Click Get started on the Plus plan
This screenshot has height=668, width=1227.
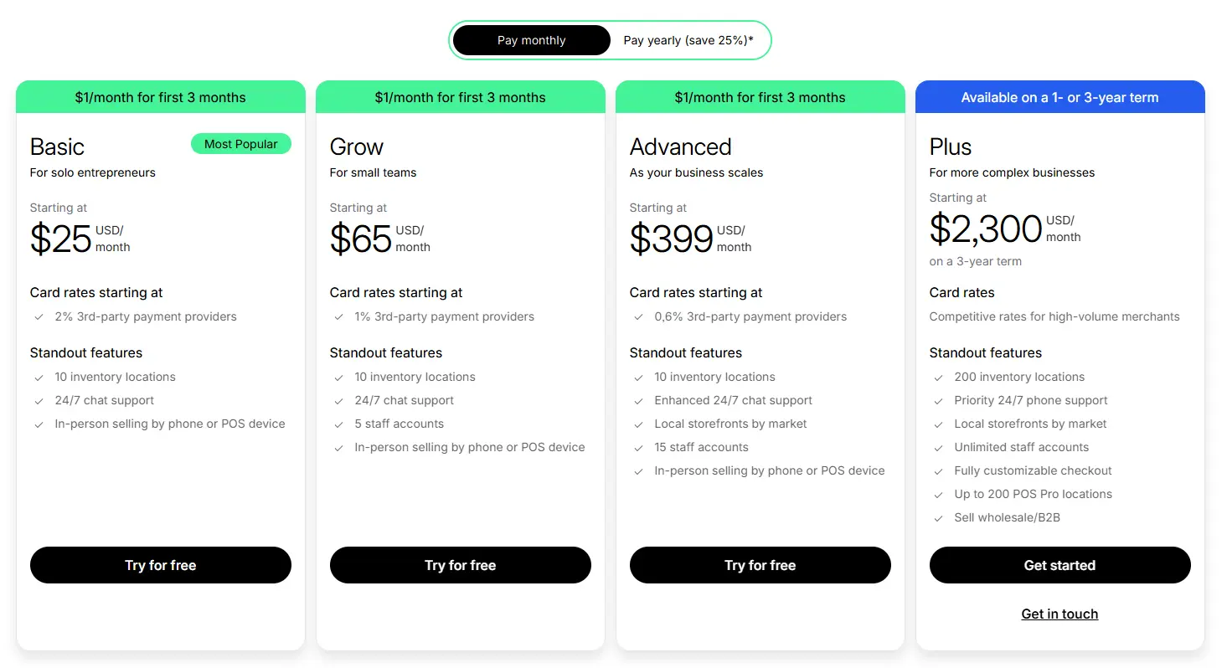pos(1059,565)
